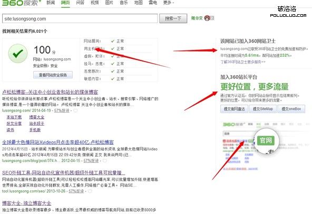Screen dimensions: 312x214
Task: Open the 视频 search tab
Action: click(x=94, y=3)
